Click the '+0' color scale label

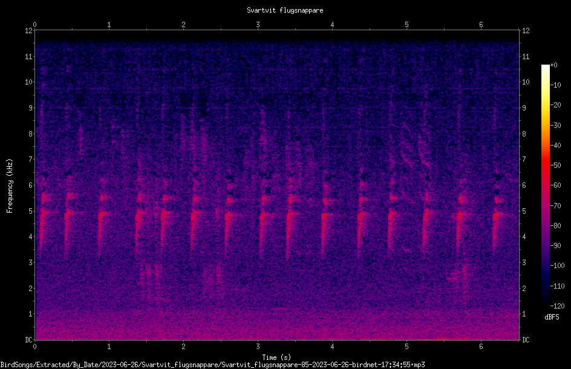(x=554, y=65)
